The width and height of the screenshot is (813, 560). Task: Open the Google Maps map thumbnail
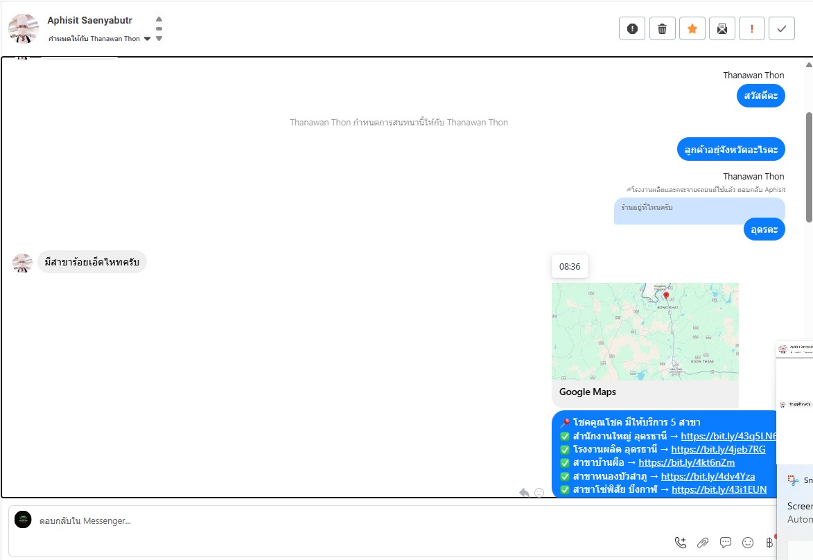pyautogui.click(x=645, y=331)
